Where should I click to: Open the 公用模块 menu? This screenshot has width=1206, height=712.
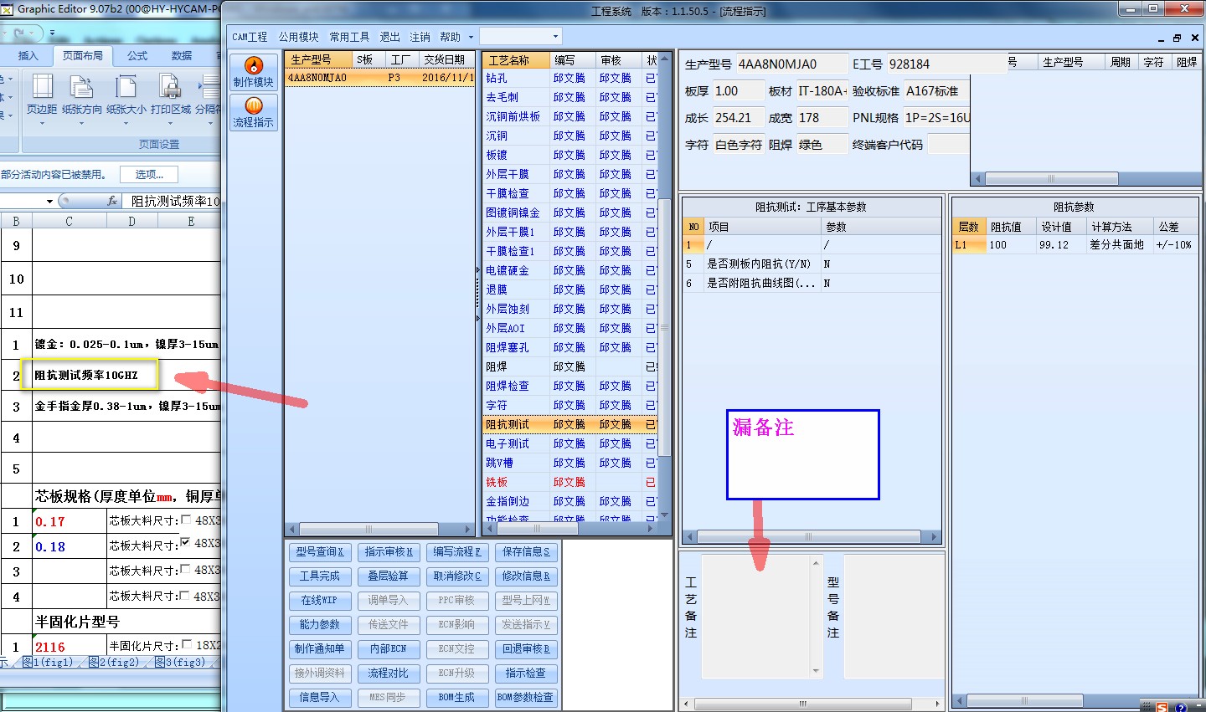298,37
